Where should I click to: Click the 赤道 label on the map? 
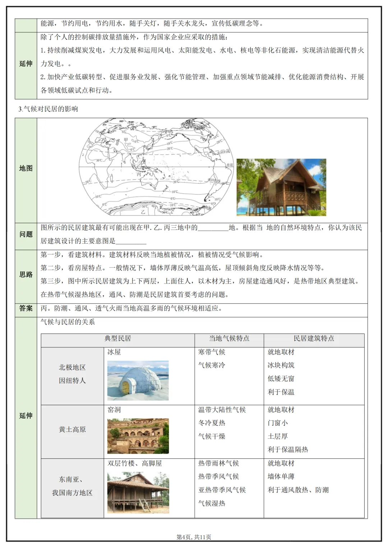tap(230, 165)
